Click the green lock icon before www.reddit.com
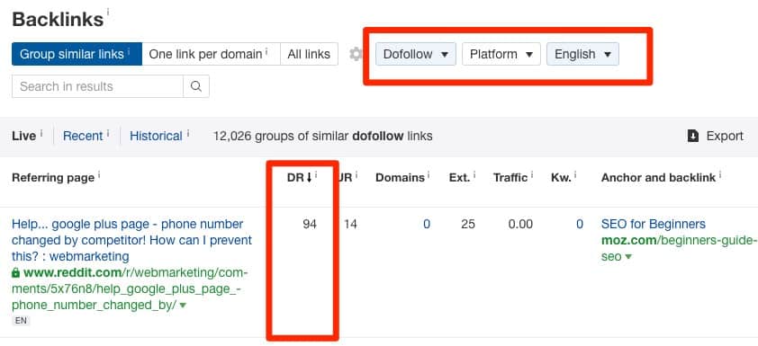The width and height of the screenshot is (758, 346). click(16, 273)
